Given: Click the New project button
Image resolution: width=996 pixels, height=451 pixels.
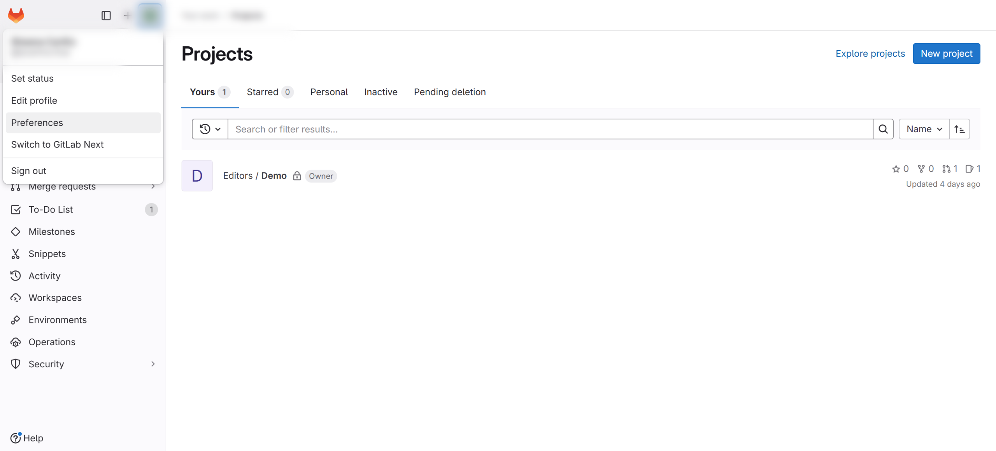Looking at the screenshot, I should pos(946,53).
